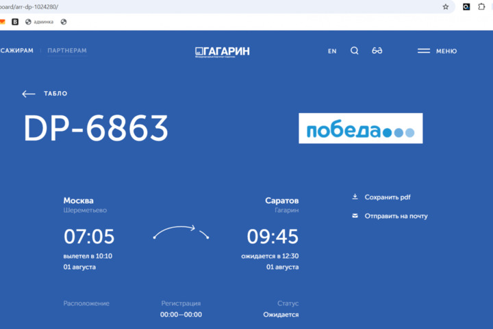Bookmark this page with the star icon
This screenshot has height=329, width=493.
coord(446,7)
